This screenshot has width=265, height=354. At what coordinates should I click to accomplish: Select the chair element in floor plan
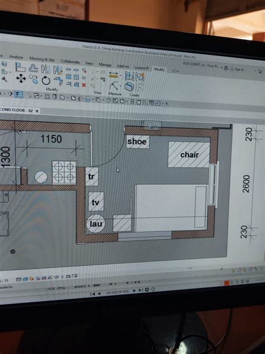189,155
